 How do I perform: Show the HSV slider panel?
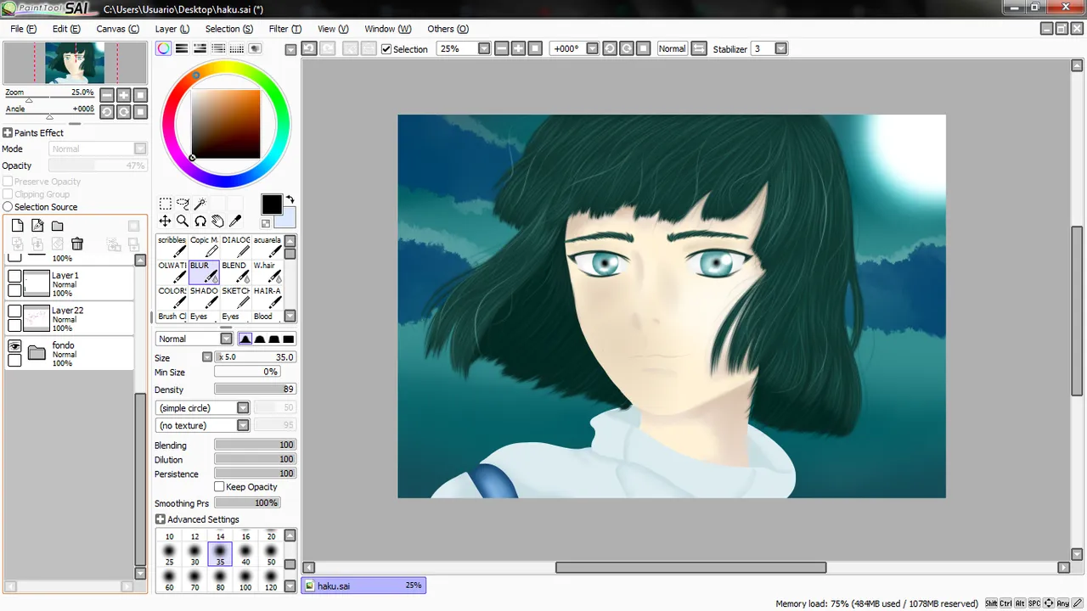click(200, 48)
